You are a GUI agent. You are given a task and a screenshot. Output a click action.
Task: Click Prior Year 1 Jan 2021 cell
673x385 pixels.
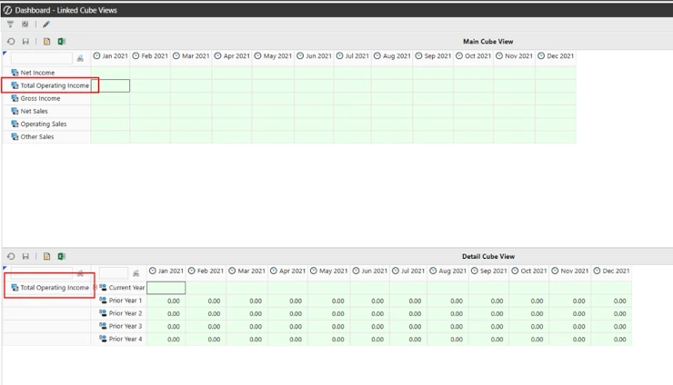pyautogui.click(x=166, y=301)
